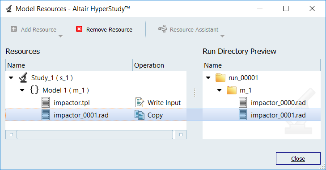The width and height of the screenshot is (326, 170).
Task: Open the Resource Assistant dropdown arrow
Action: tap(222, 36)
